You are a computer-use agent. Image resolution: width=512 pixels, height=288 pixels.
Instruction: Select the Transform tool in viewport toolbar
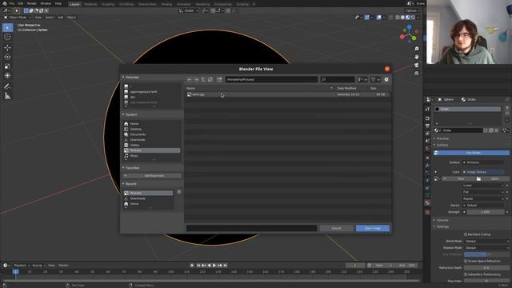[7, 76]
